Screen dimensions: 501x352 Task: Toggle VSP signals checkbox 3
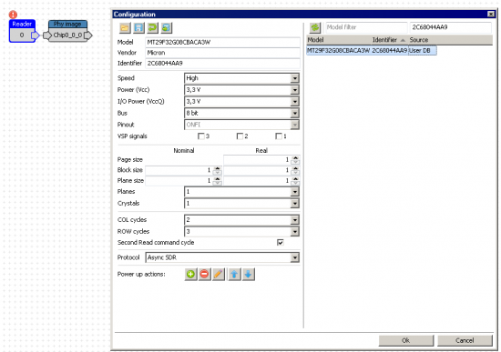click(201, 136)
